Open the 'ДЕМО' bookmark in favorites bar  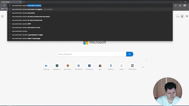pyautogui.click(x=4, y=9)
